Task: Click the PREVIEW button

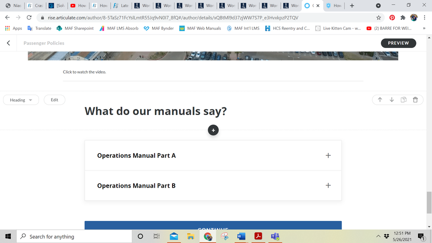Action: (398, 43)
